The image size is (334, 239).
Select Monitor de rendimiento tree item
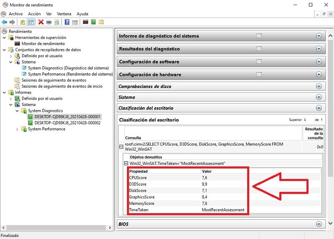point(43,44)
